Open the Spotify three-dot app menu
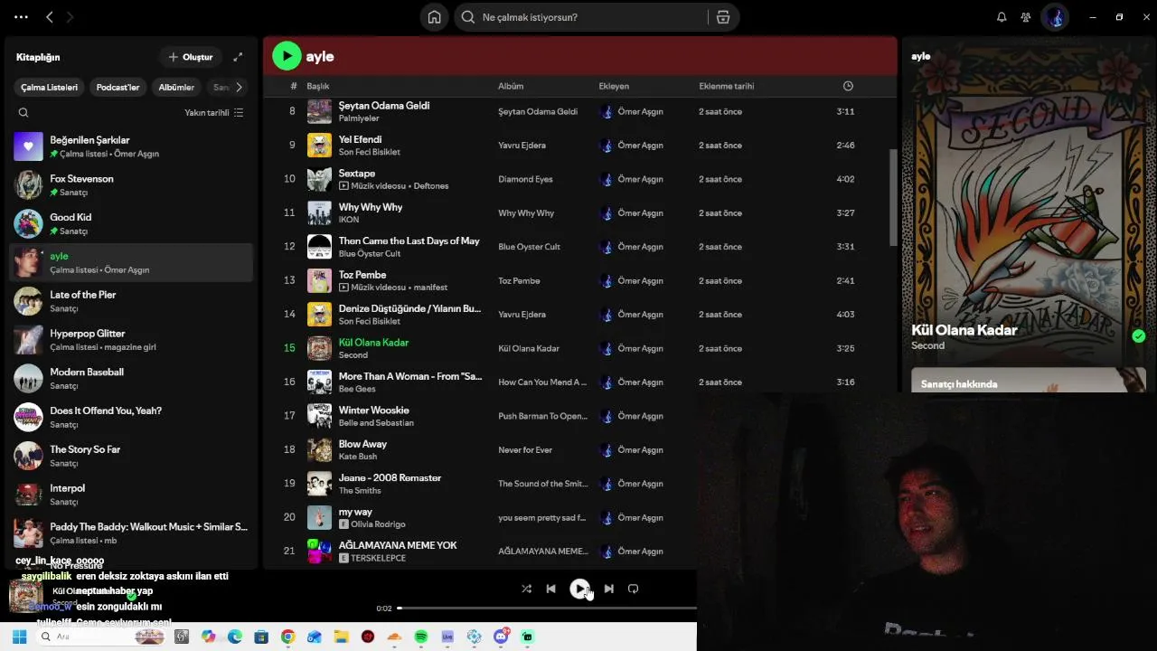1157x651 pixels. (21, 17)
